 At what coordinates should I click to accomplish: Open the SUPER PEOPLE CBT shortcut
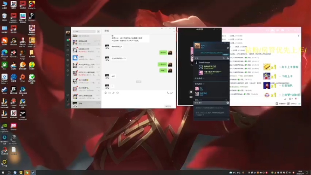pyautogui.click(x=23, y=115)
